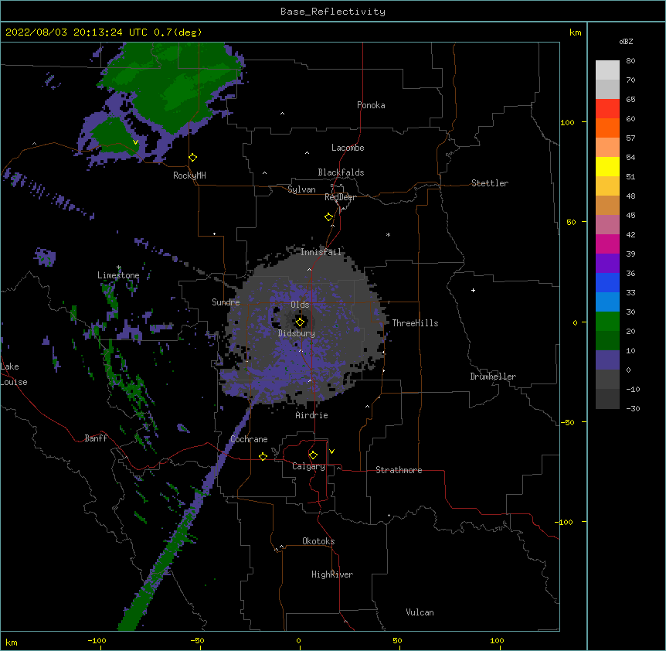Image resolution: width=666 pixels, height=651 pixels.
Task: Click the Okotoks town label
Action: click(318, 541)
